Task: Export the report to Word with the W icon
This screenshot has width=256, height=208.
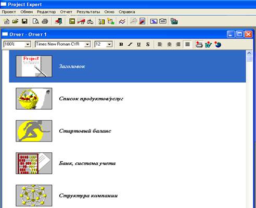Action: tap(209, 45)
